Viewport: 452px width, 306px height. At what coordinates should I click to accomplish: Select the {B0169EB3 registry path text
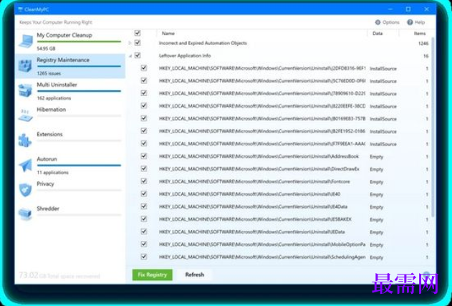[262, 119]
